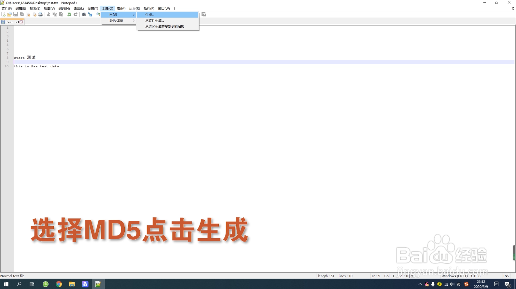
Task: Click the 工具(O) menu header
Action: (107, 8)
